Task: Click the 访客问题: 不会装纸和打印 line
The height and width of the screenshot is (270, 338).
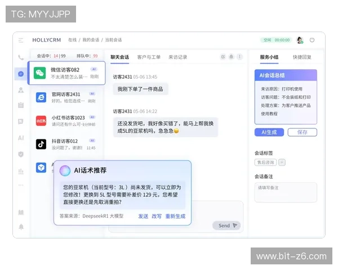Action: [x=286, y=97]
